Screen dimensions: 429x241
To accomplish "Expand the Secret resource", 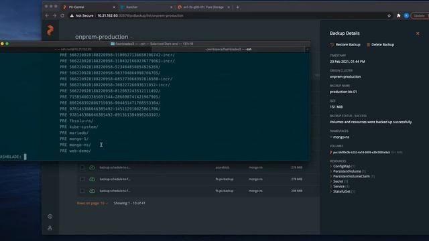I will click(x=330, y=181).
